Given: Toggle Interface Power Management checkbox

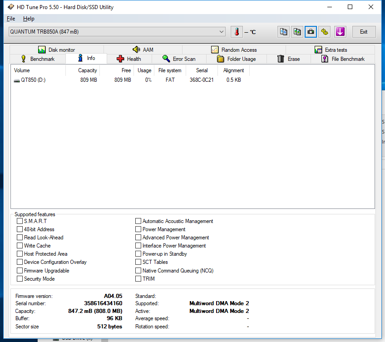Looking at the screenshot, I should [138, 245].
